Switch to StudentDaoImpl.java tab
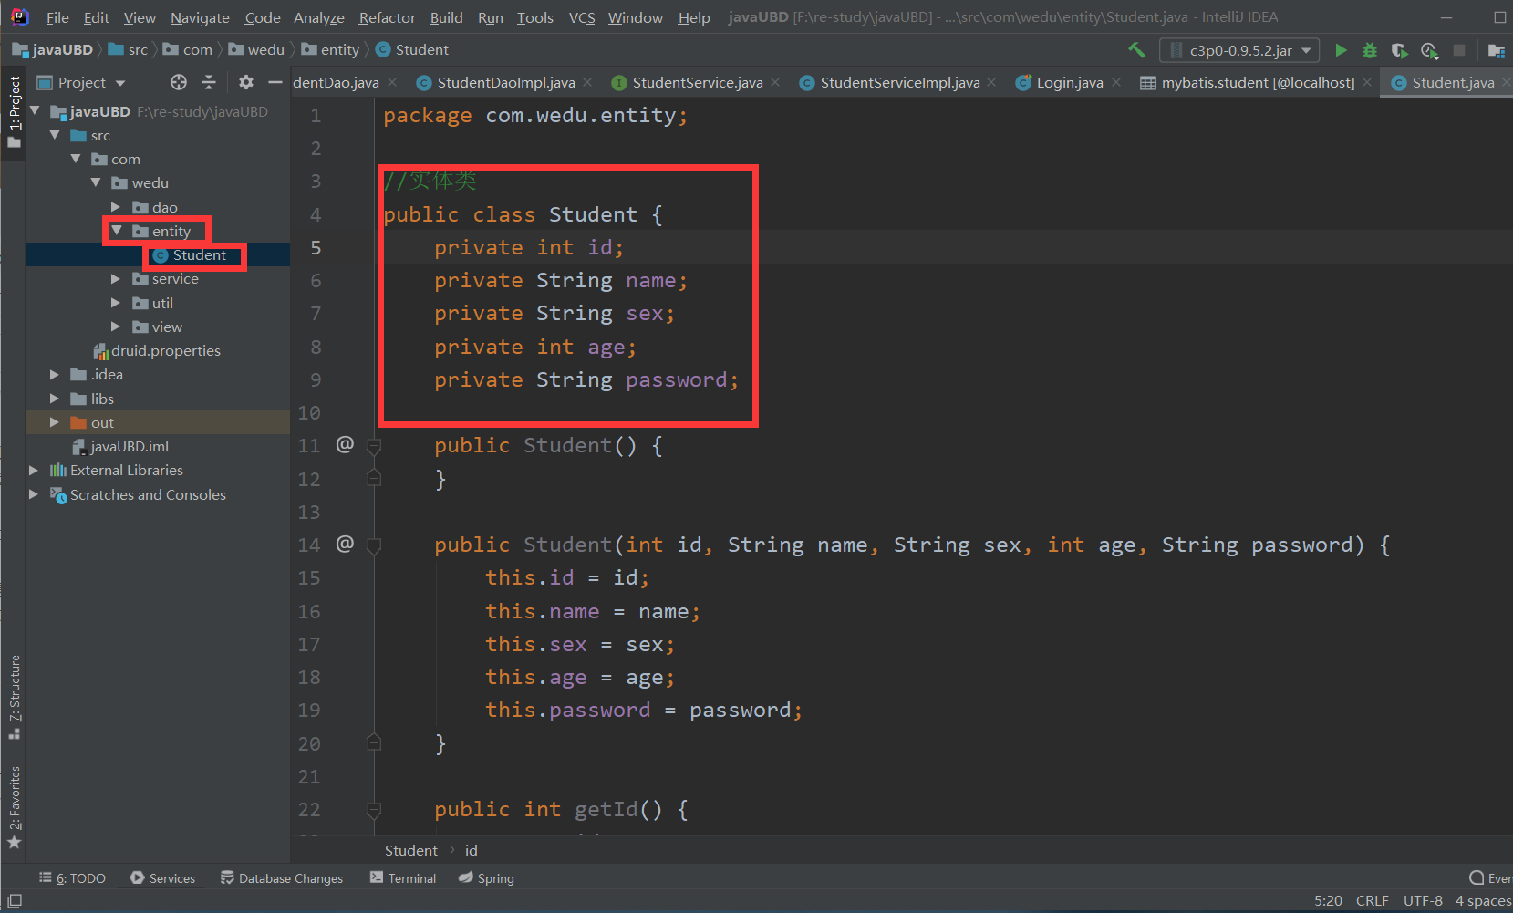 click(x=505, y=82)
